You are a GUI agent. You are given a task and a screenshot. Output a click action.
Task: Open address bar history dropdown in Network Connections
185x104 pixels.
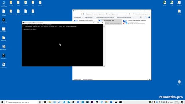(127, 14)
